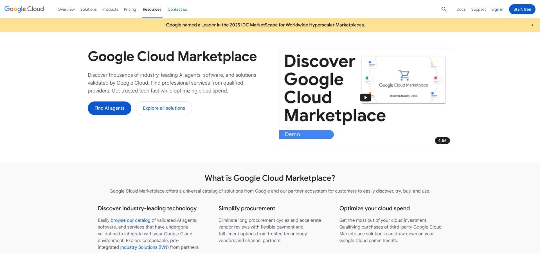
Task: Play the Marketplace demo video
Action: [365, 98]
